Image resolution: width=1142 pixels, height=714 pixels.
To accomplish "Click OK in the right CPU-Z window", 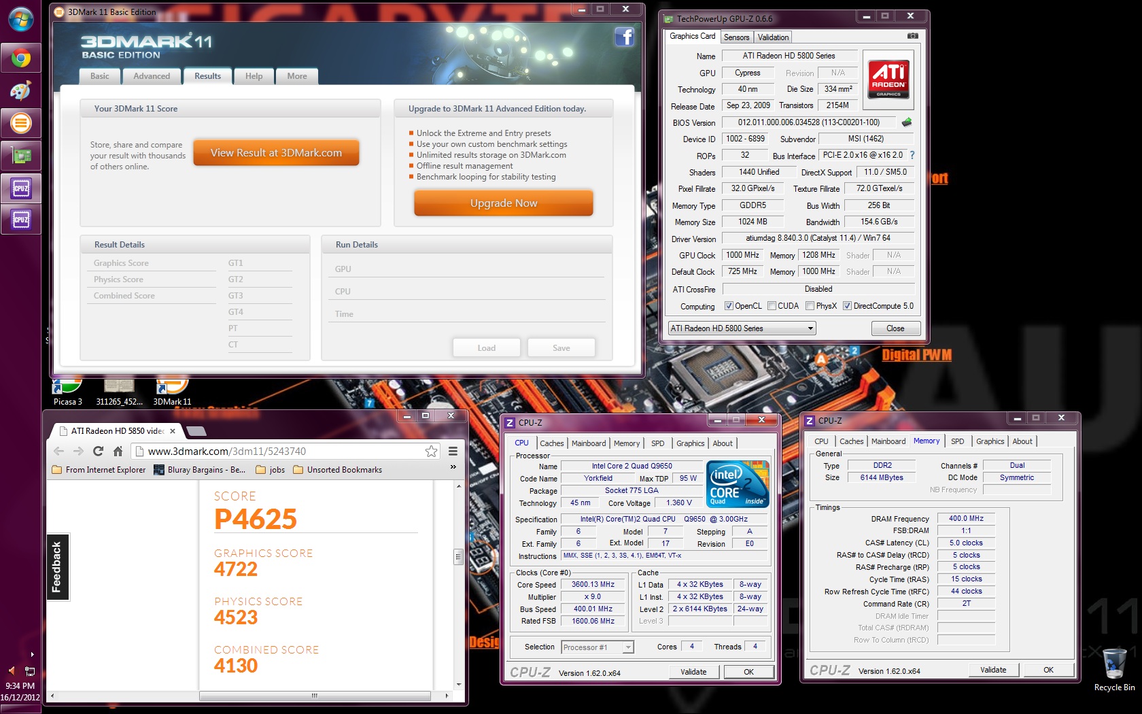I will 1048,670.
